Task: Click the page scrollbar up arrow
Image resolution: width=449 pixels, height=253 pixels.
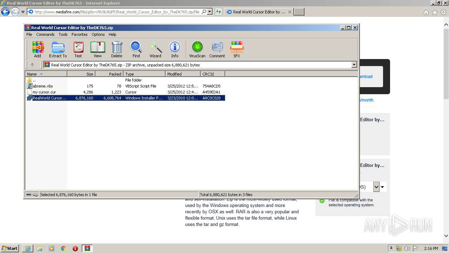Action: pyautogui.click(x=446, y=25)
